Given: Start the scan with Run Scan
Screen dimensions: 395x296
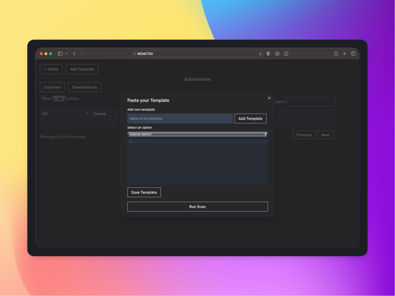Looking at the screenshot, I should point(198,207).
